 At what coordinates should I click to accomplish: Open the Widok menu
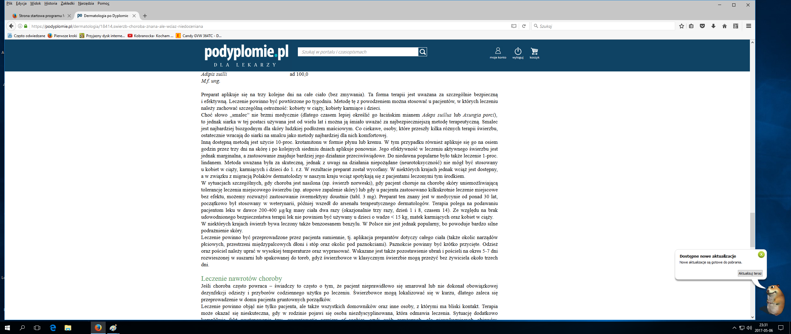pyautogui.click(x=36, y=3)
